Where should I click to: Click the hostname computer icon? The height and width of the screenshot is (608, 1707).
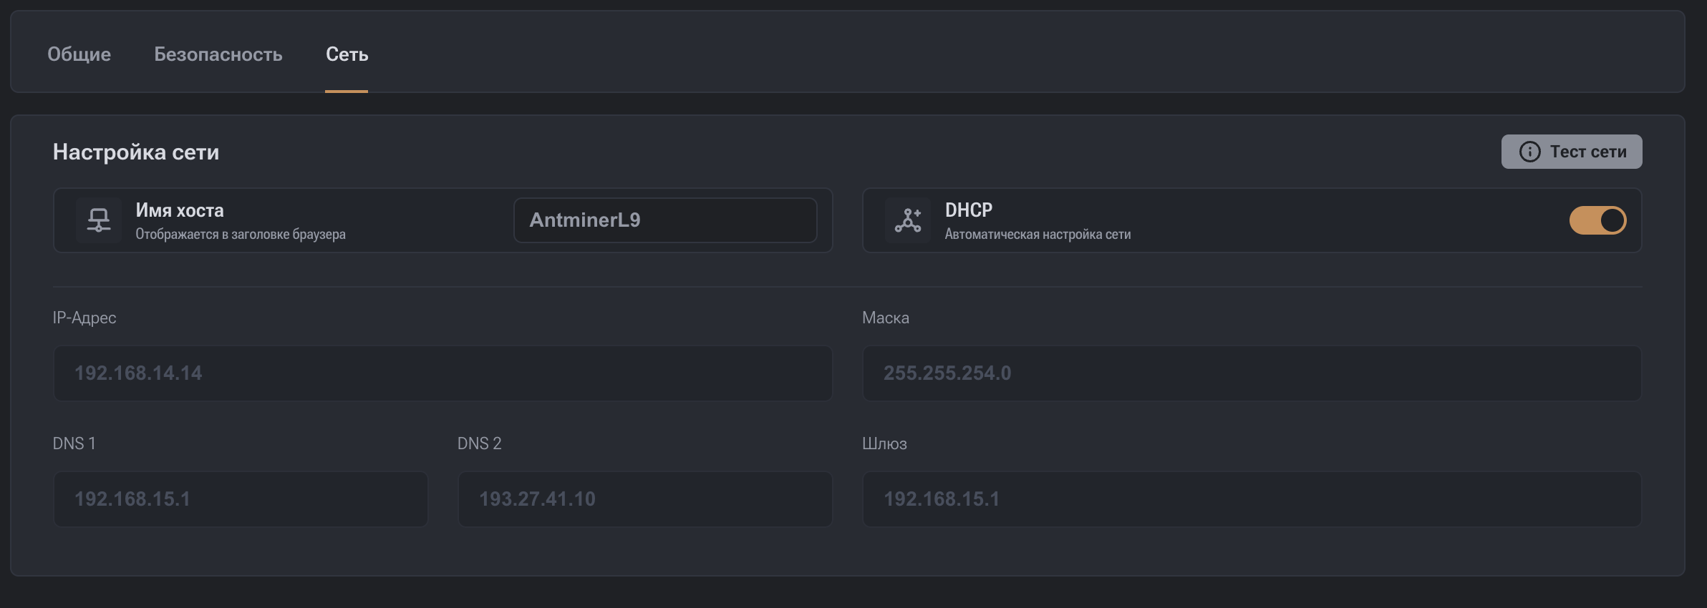click(x=99, y=220)
